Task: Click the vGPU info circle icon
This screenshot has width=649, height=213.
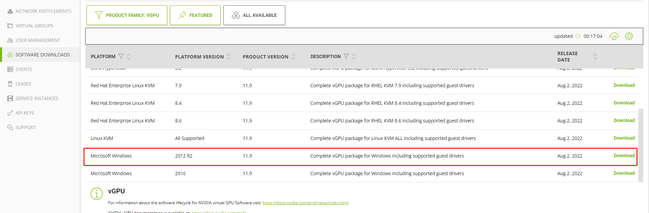Action: pos(97,194)
